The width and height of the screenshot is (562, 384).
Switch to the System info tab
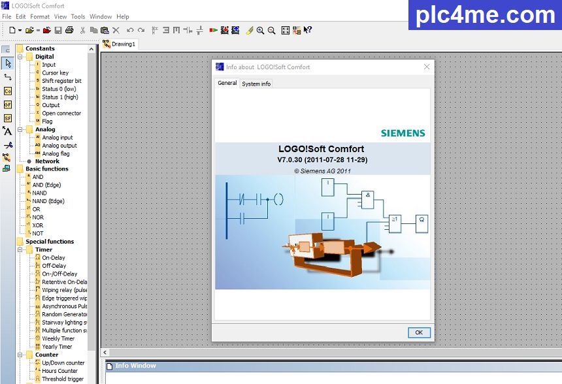(256, 84)
